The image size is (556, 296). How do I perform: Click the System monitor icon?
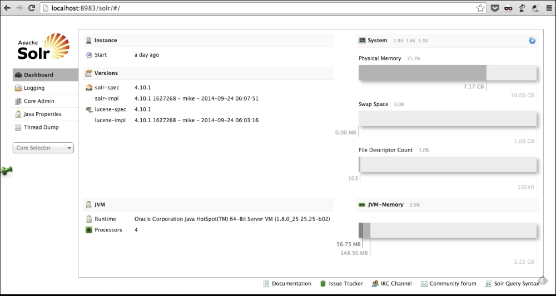(362, 41)
